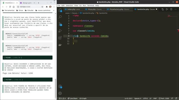Viewport: 179px width, 100px height.
Task: Run the PHP file with play icon
Action: 167,9
